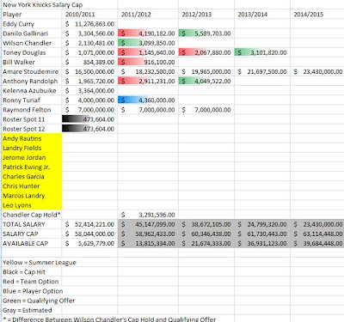The width and height of the screenshot is (344, 322).
Task: Select Stoudemire's 21,697,500.00 cell
Action: (x=262, y=71)
